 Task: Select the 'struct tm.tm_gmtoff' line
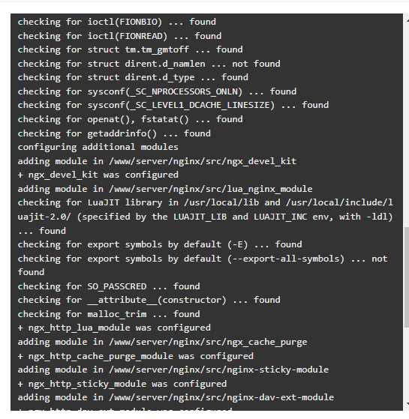click(x=130, y=49)
